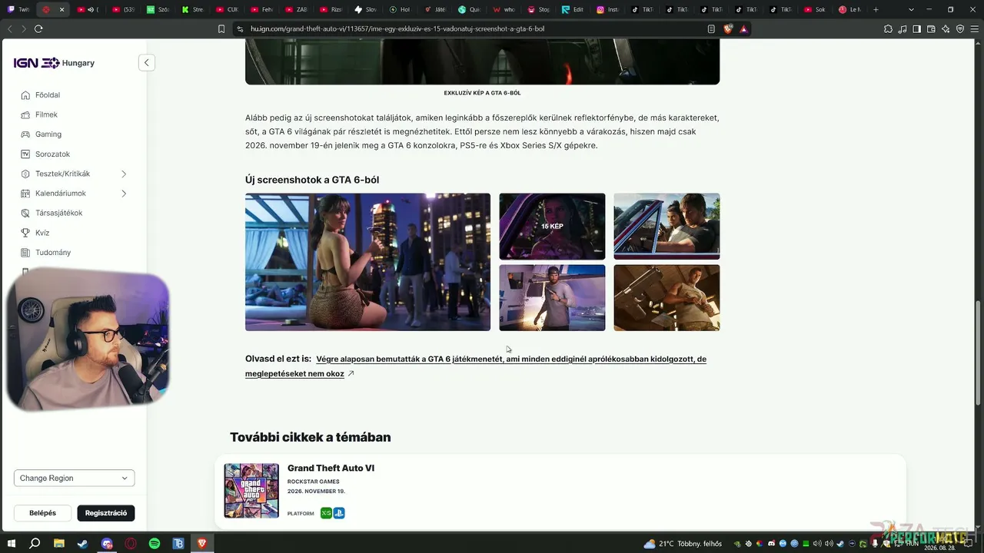Open the screenshot of man holding a gun
Screen dimensions: 984x553
coord(667,298)
